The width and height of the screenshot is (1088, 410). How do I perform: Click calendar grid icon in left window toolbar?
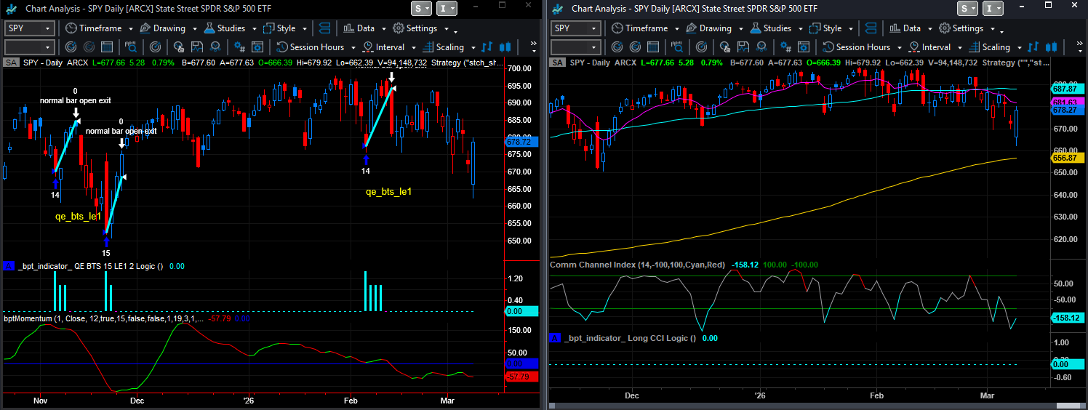point(107,47)
